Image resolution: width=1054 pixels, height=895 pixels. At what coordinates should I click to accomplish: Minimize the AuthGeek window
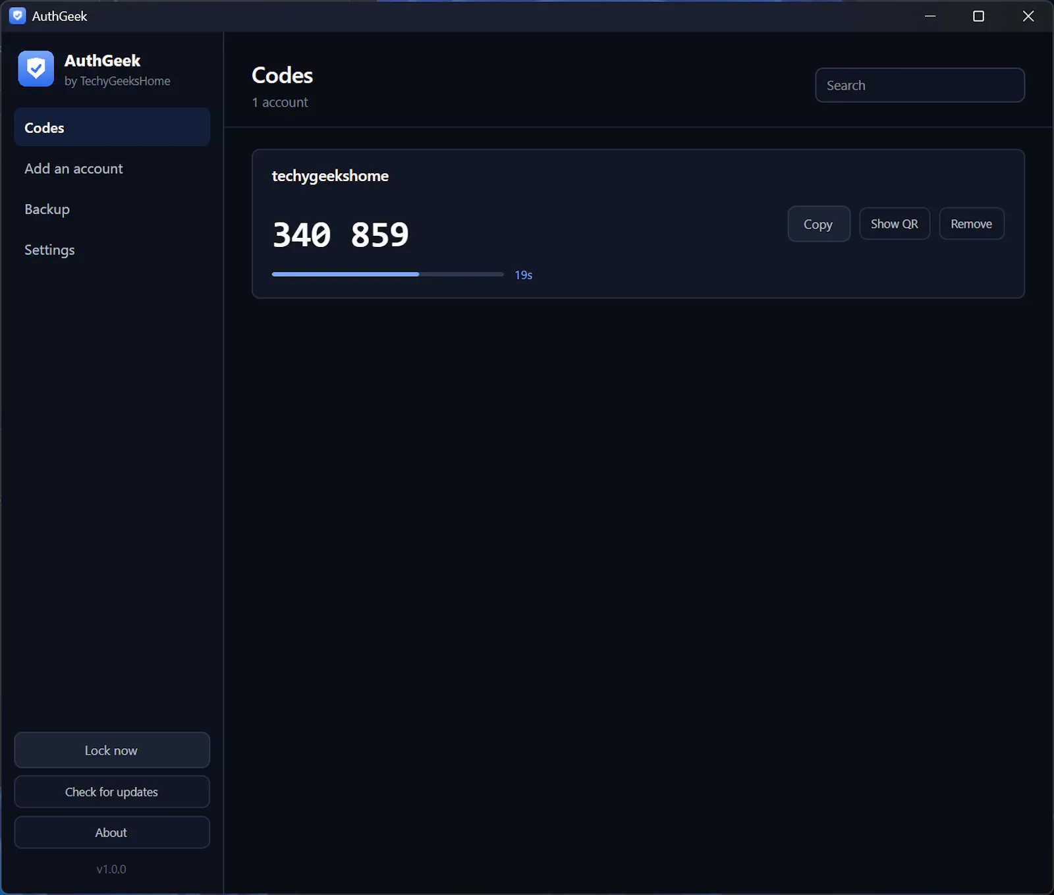[x=930, y=16]
